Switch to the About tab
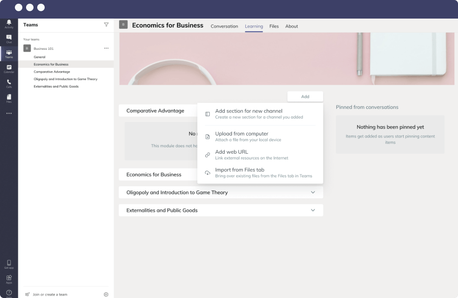 click(x=291, y=26)
